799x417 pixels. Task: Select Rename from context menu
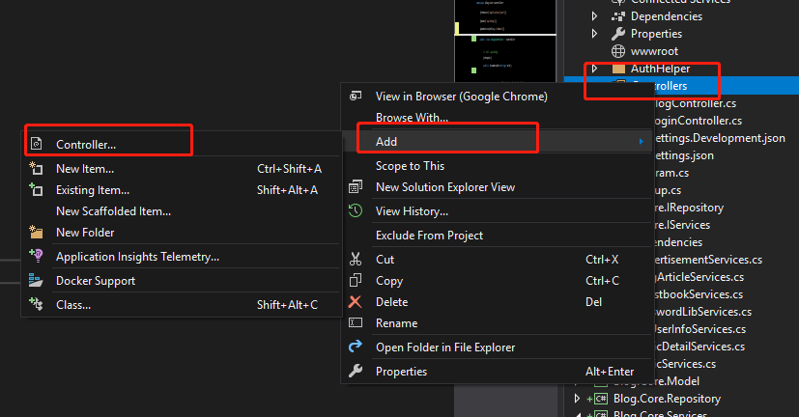pyautogui.click(x=396, y=323)
